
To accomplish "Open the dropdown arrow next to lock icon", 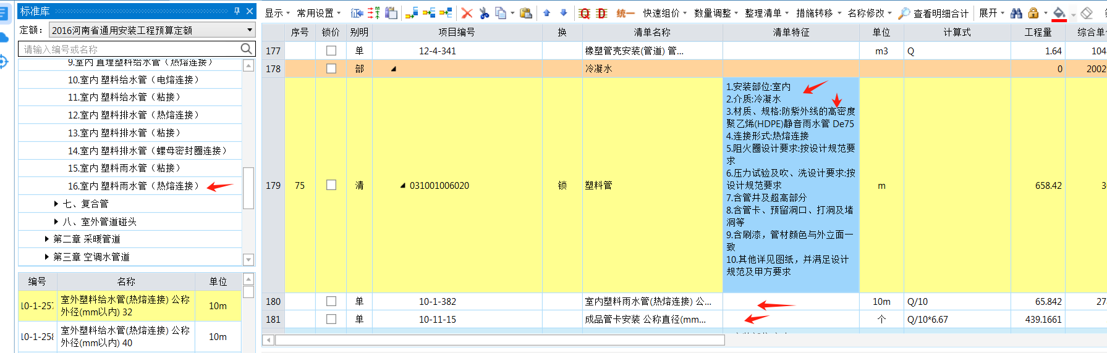I will [1045, 13].
